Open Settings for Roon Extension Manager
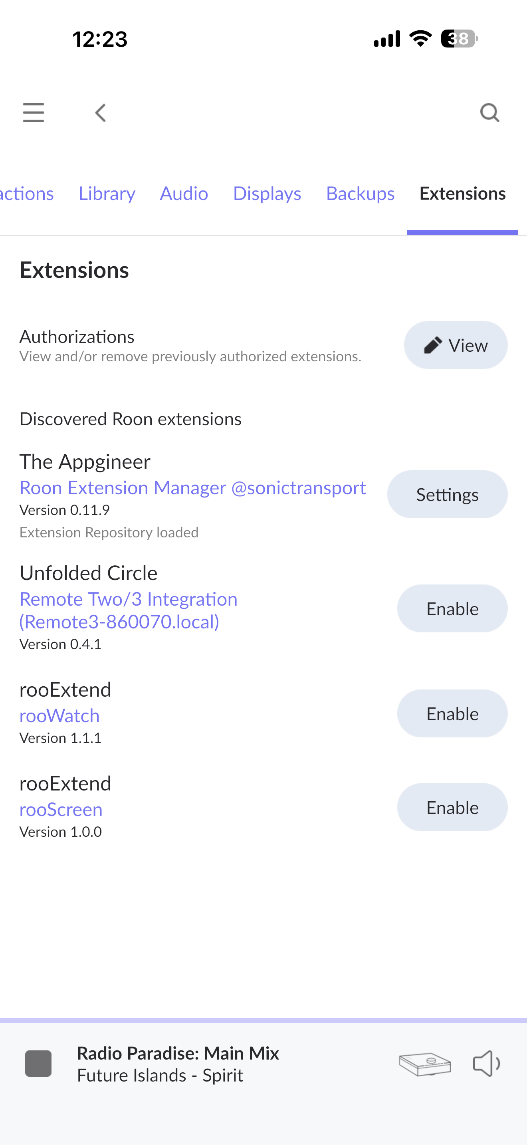 click(x=447, y=494)
